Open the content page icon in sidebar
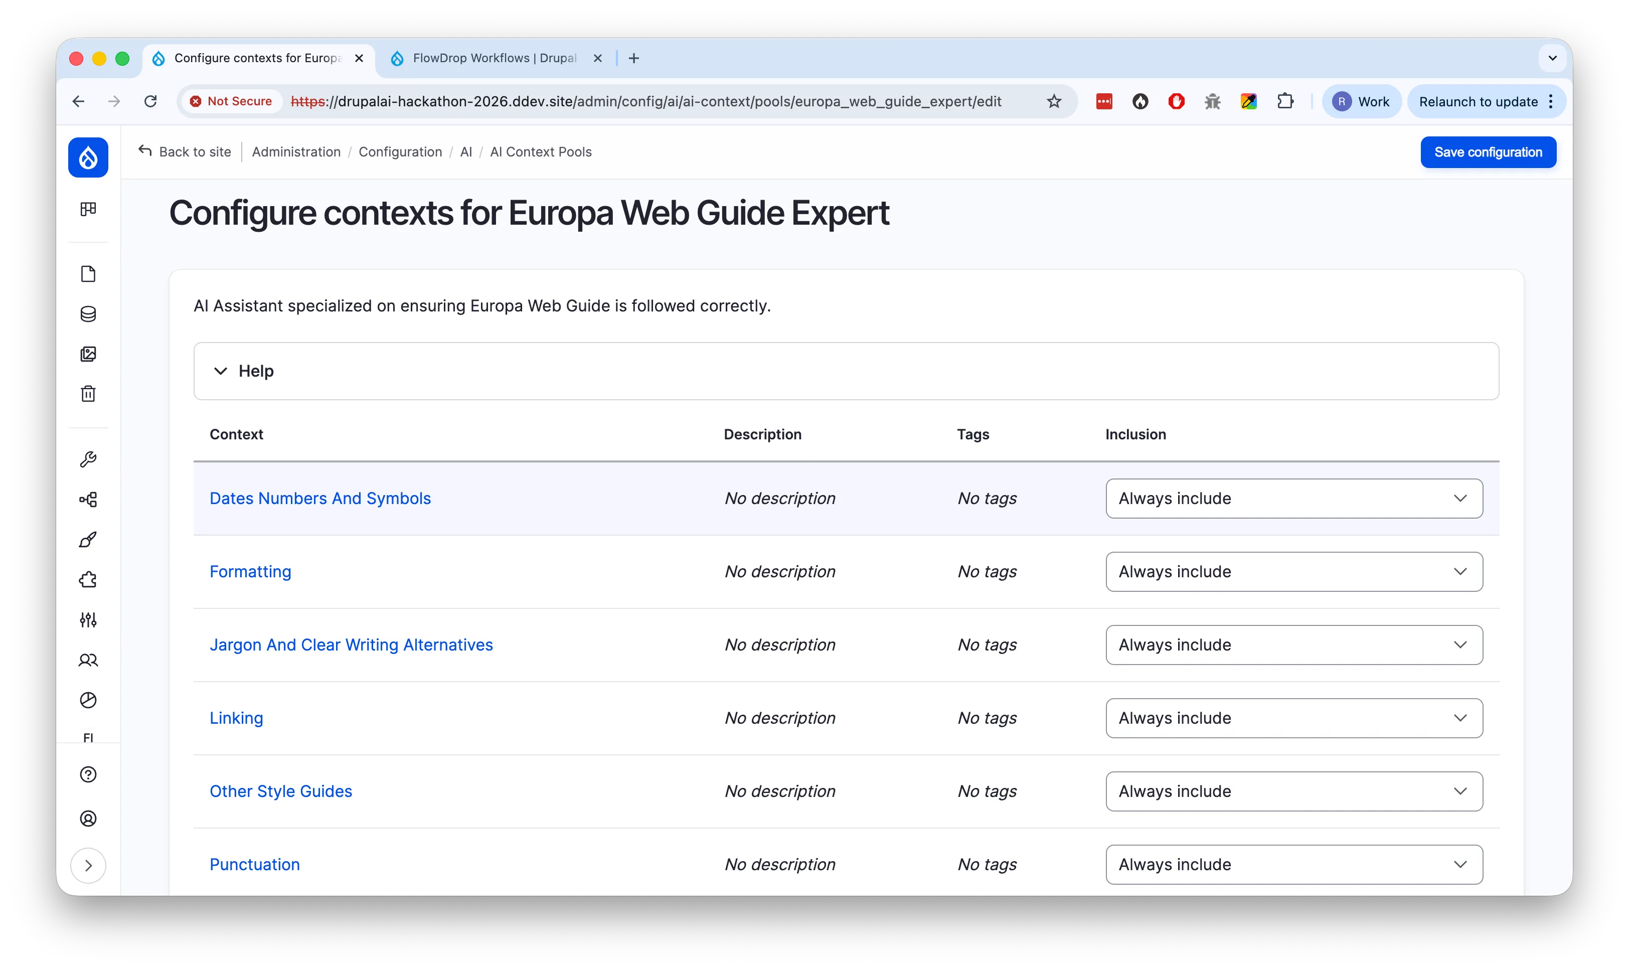This screenshot has height=970, width=1629. [88, 274]
